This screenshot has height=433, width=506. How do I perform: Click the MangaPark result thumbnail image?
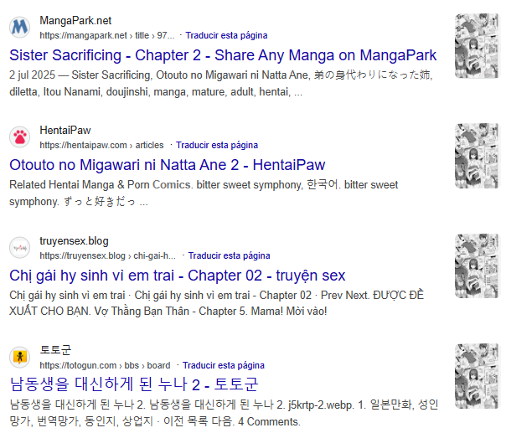coord(477,46)
